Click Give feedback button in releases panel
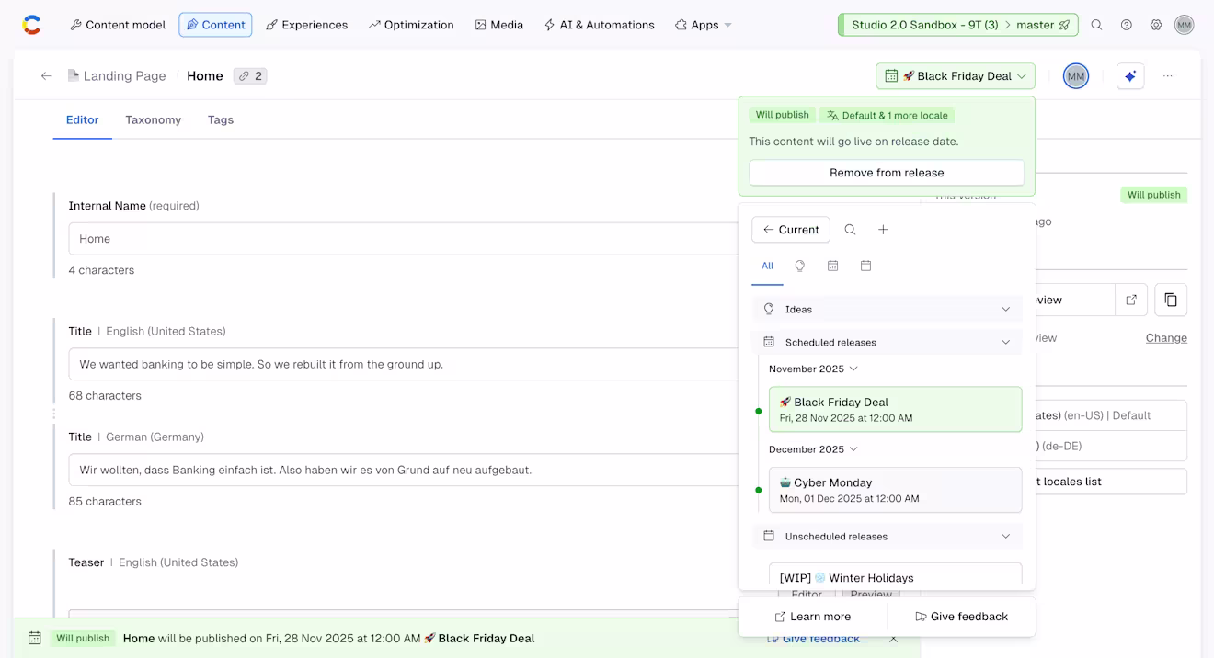 (x=962, y=618)
